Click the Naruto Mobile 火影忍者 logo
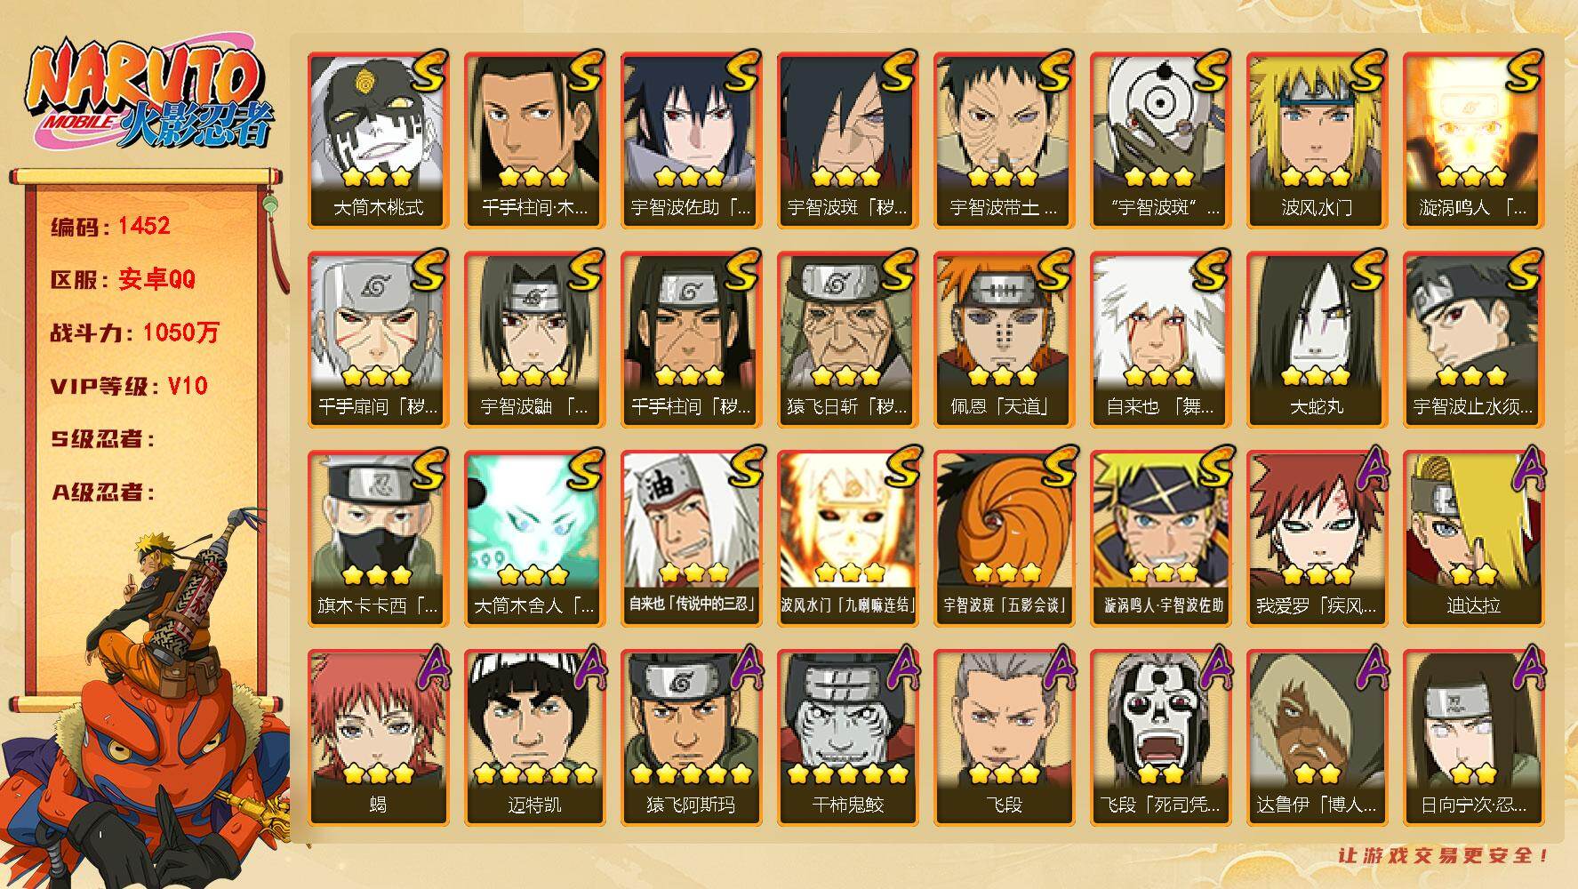1578x889 pixels. point(149,96)
